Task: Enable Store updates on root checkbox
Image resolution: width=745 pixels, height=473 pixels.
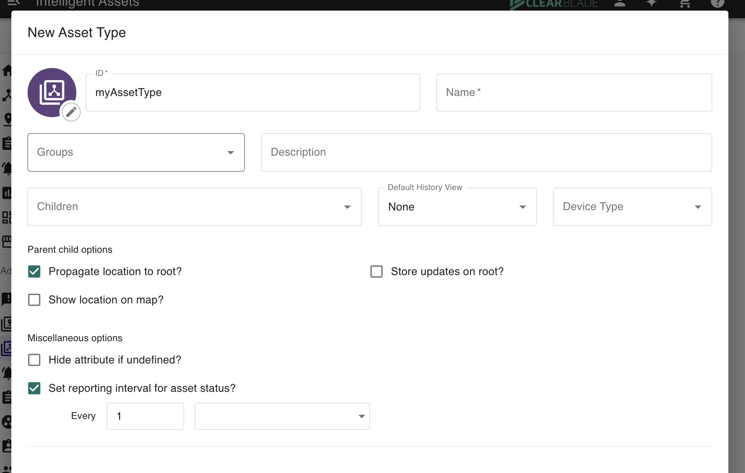Action: [377, 272]
